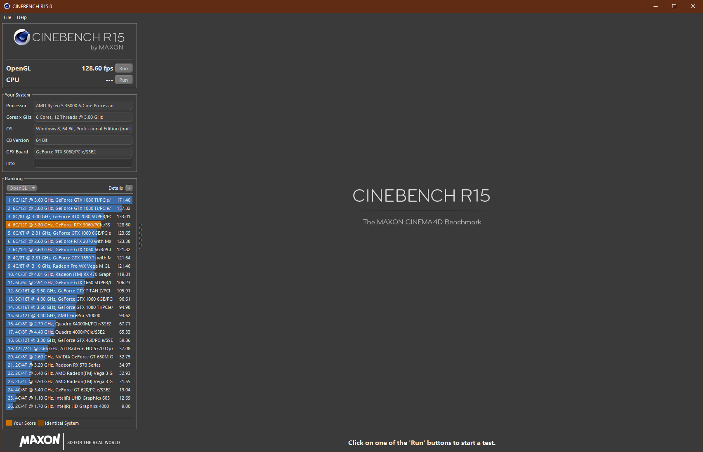Click the Cinebench title bar app icon

(7, 6)
